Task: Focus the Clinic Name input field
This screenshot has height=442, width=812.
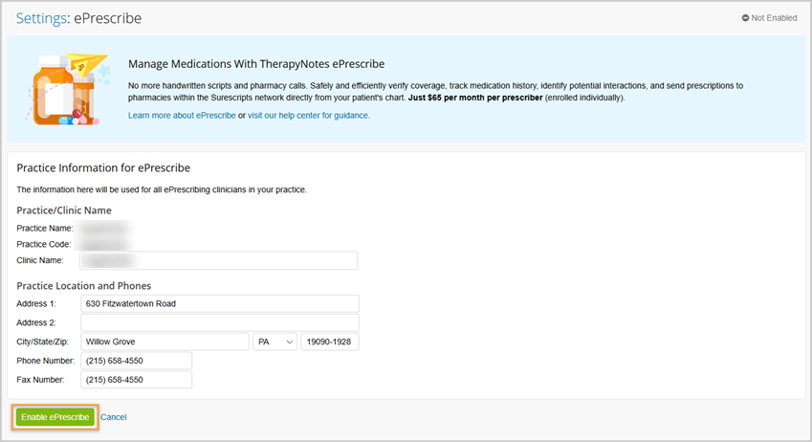Action: [x=218, y=260]
